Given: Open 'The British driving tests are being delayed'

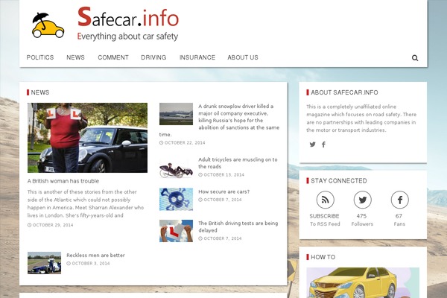Looking at the screenshot, I should 238,226.
